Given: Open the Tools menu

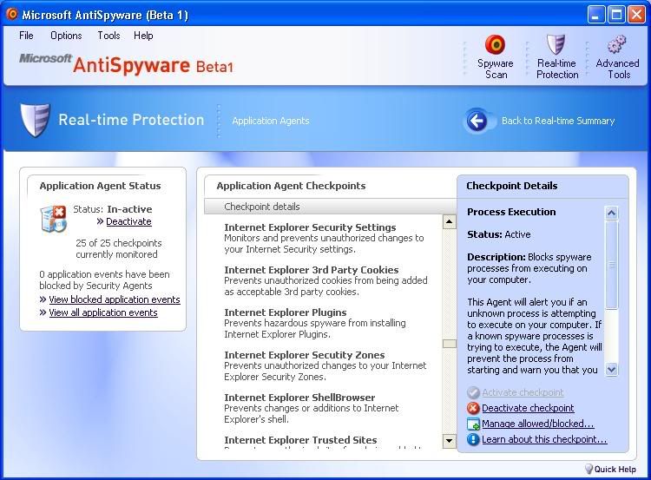Looking at the screenshot, I should click(108, 36).
